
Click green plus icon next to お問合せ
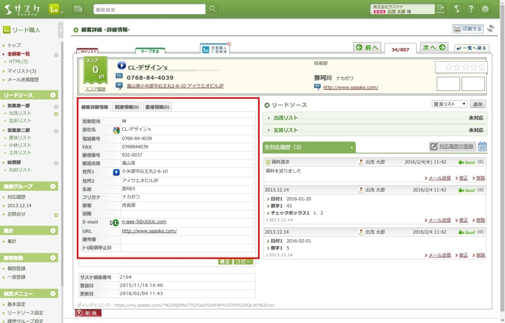pyautogui.click(x=56, y=215)
